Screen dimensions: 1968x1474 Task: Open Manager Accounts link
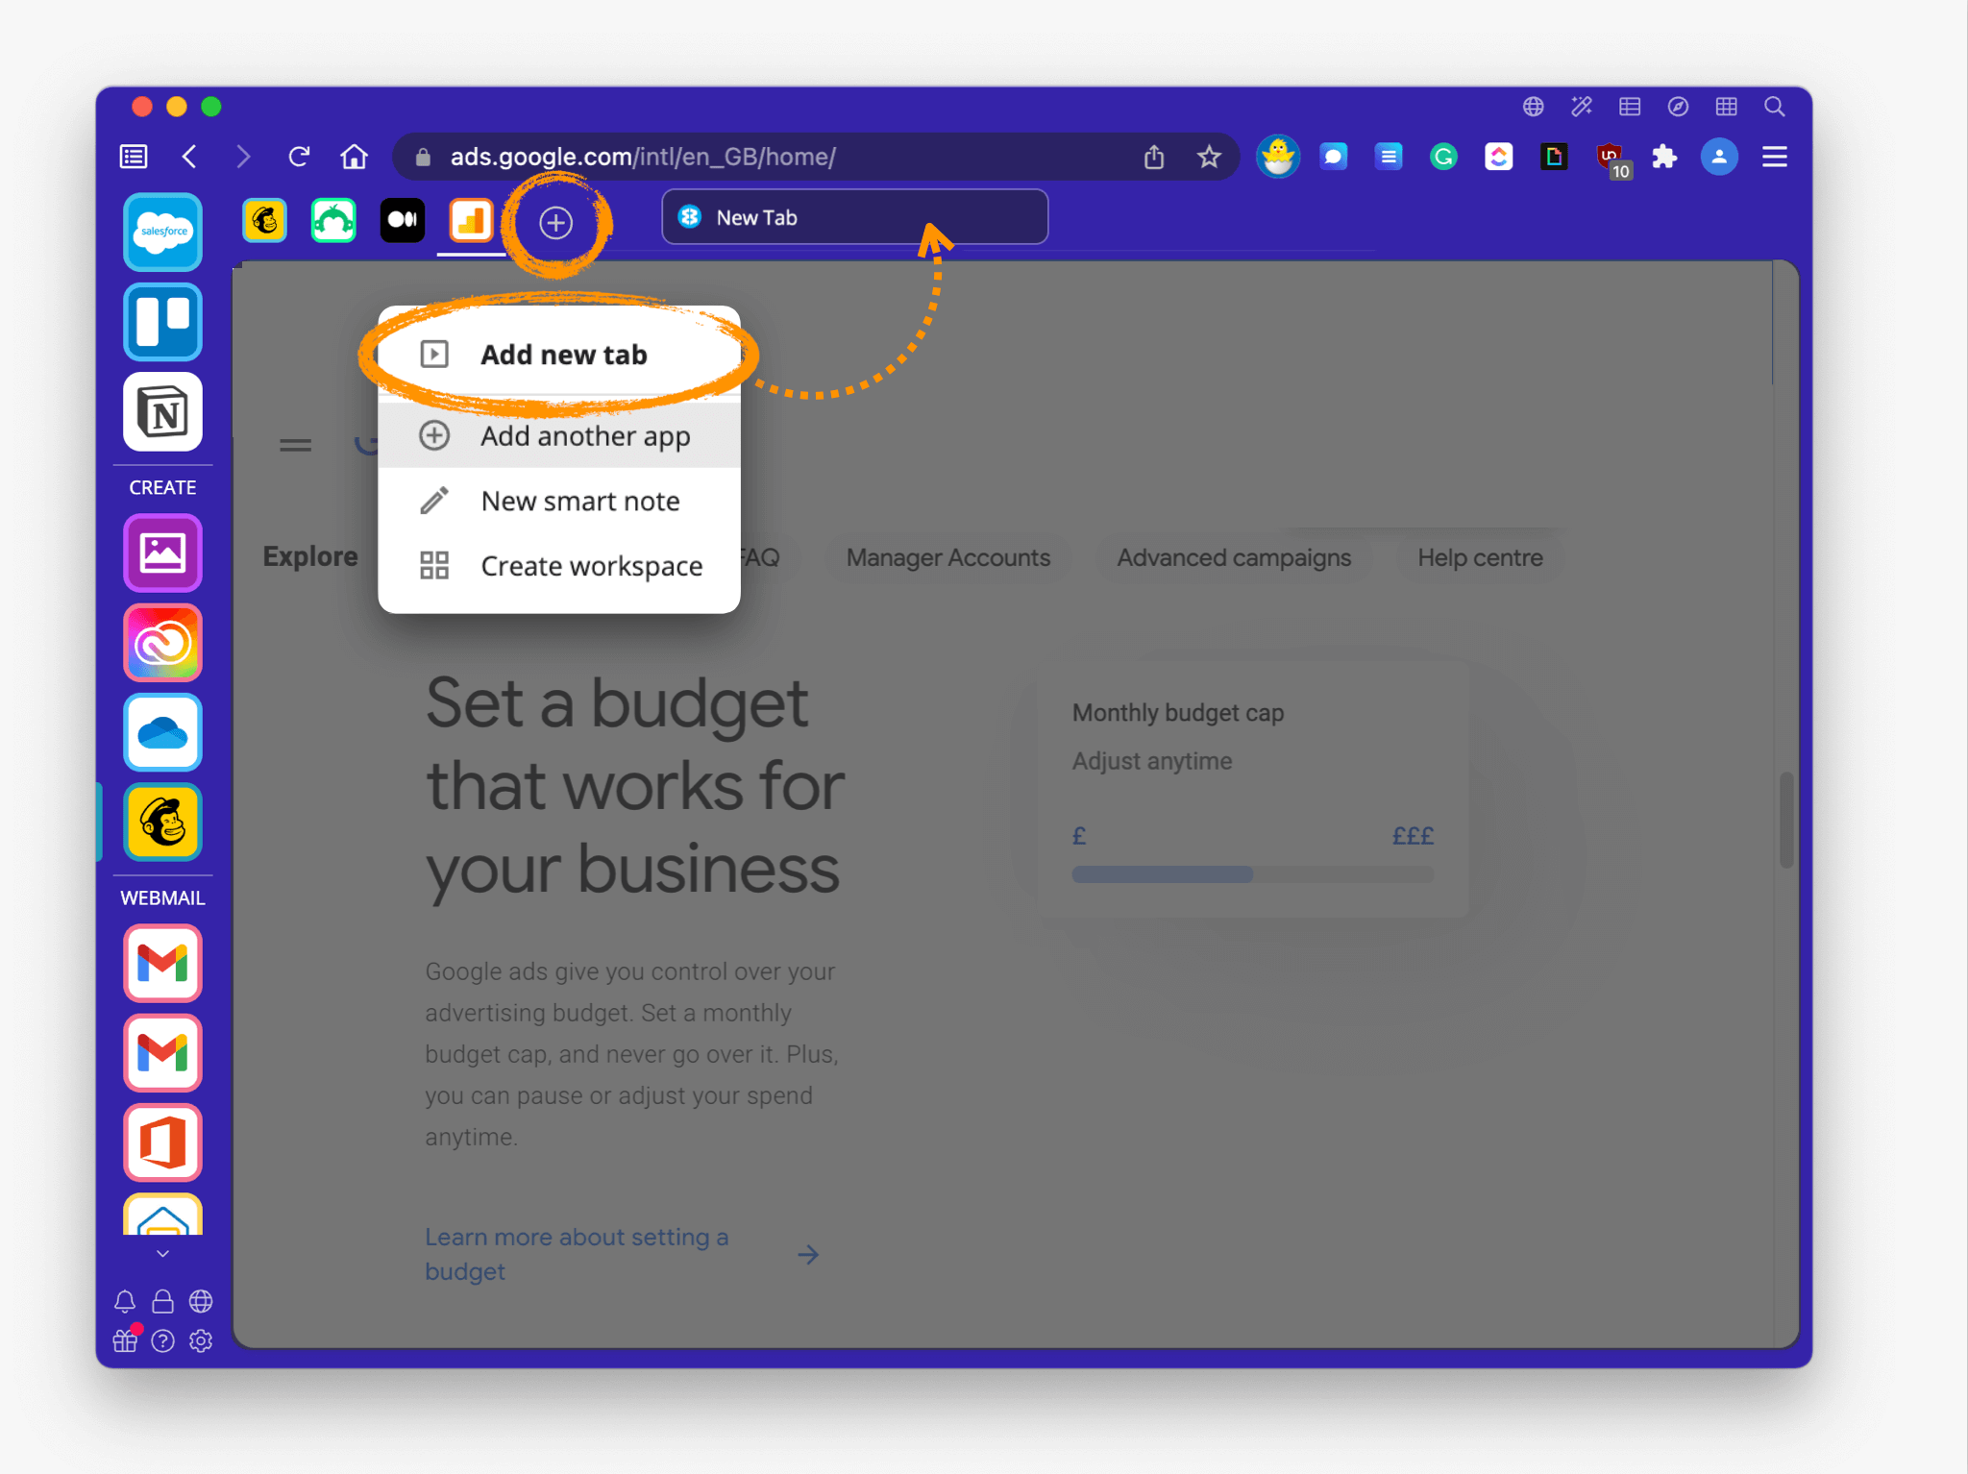point(948,557)
